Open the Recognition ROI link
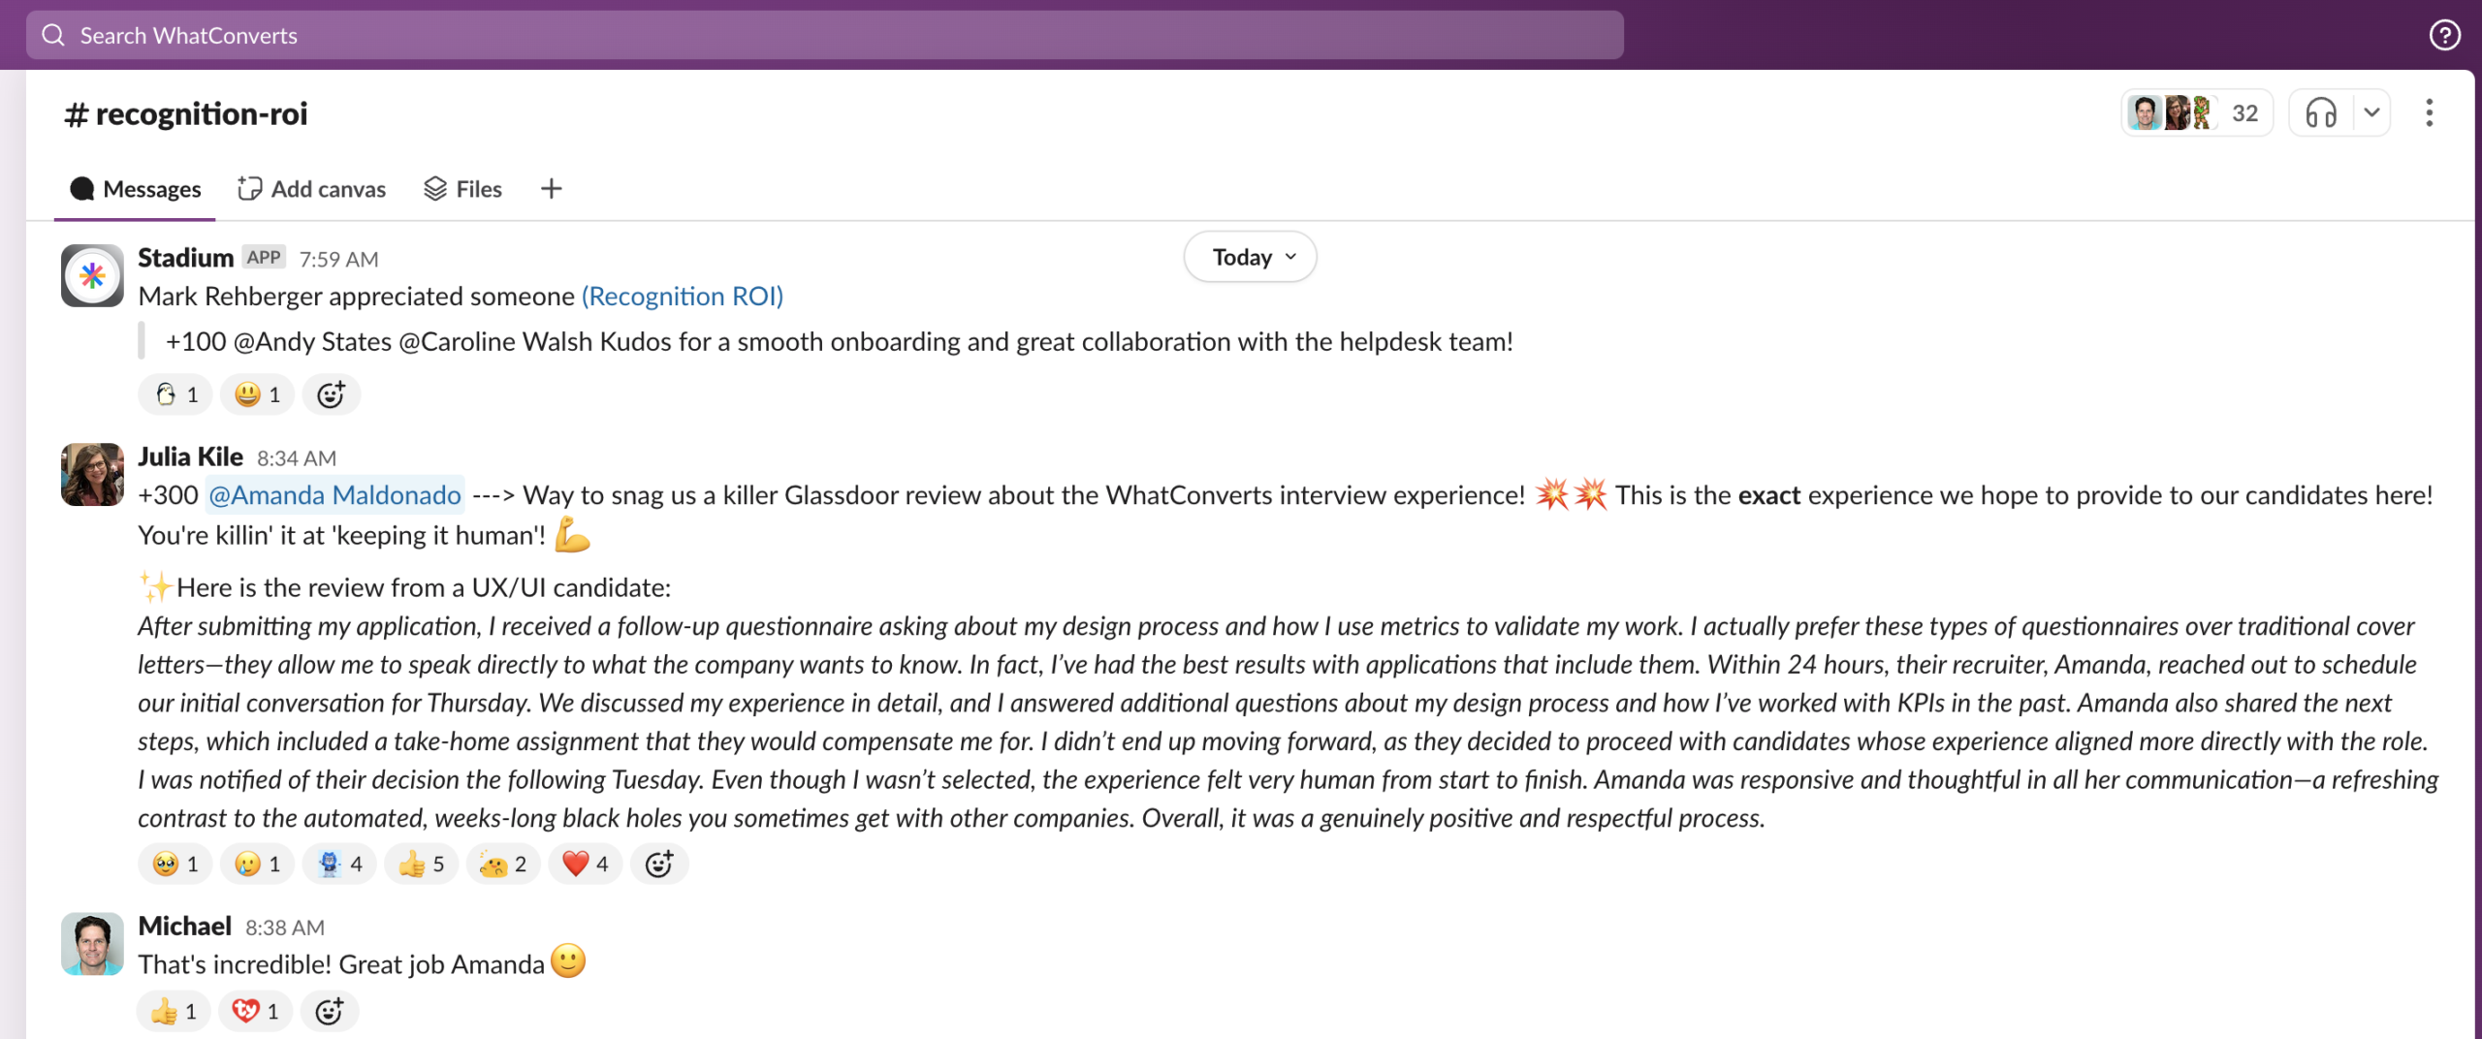This screenshot has height=1039, width=2482. point(683,296)
